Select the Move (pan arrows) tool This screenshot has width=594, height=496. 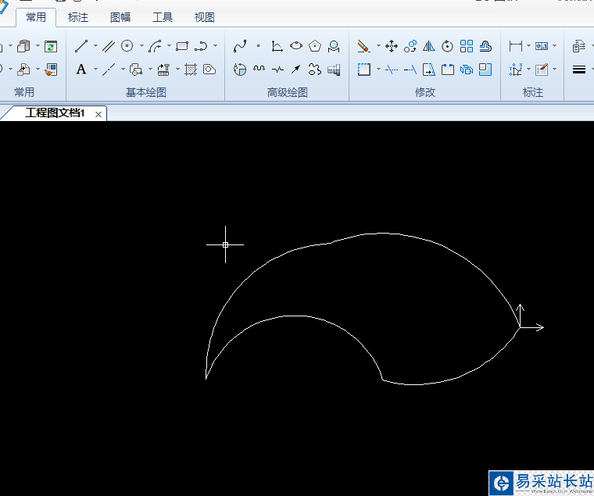[392, 46]
